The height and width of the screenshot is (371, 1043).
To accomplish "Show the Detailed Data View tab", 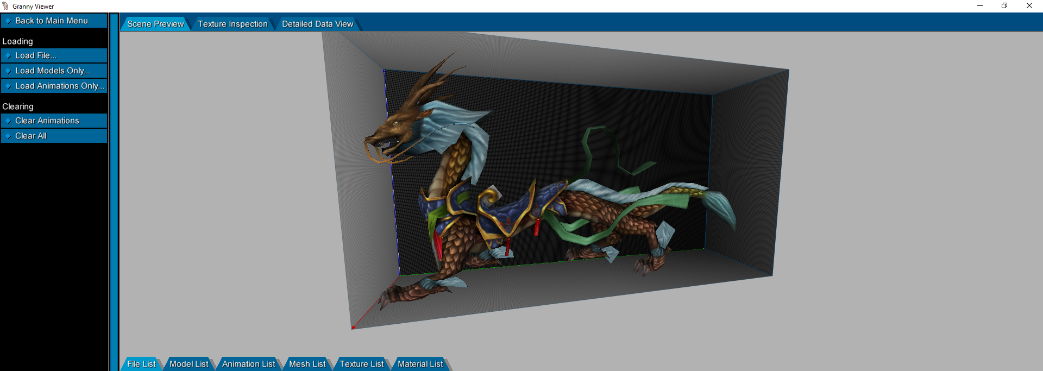I will pos(317,24).
